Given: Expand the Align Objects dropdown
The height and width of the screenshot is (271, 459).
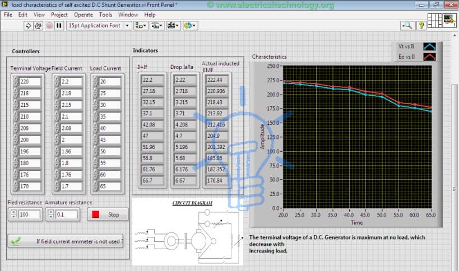Looking at the screenshot, I should [x=141, y=26].
